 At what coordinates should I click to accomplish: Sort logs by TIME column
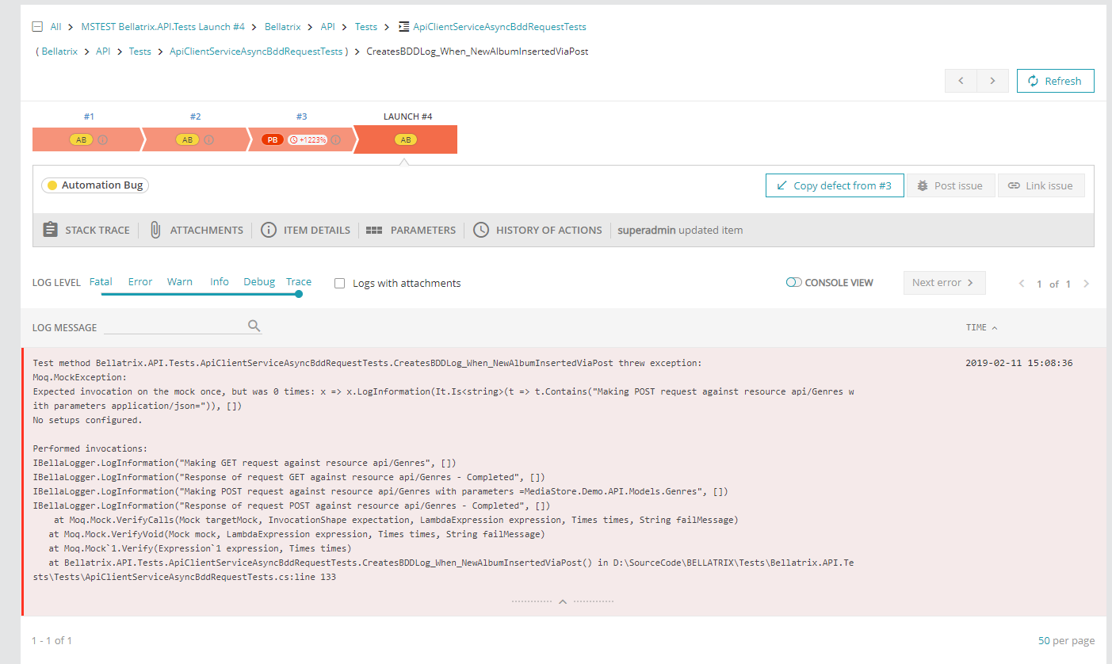click(x=981, y=327)
